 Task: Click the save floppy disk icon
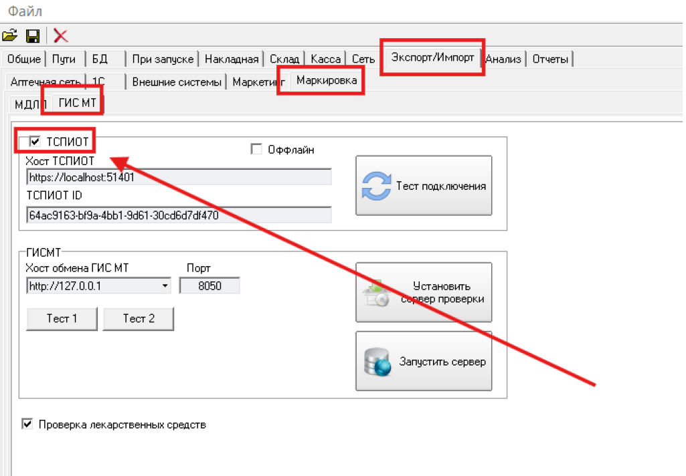pyautogui.click(x=32, y=35)
